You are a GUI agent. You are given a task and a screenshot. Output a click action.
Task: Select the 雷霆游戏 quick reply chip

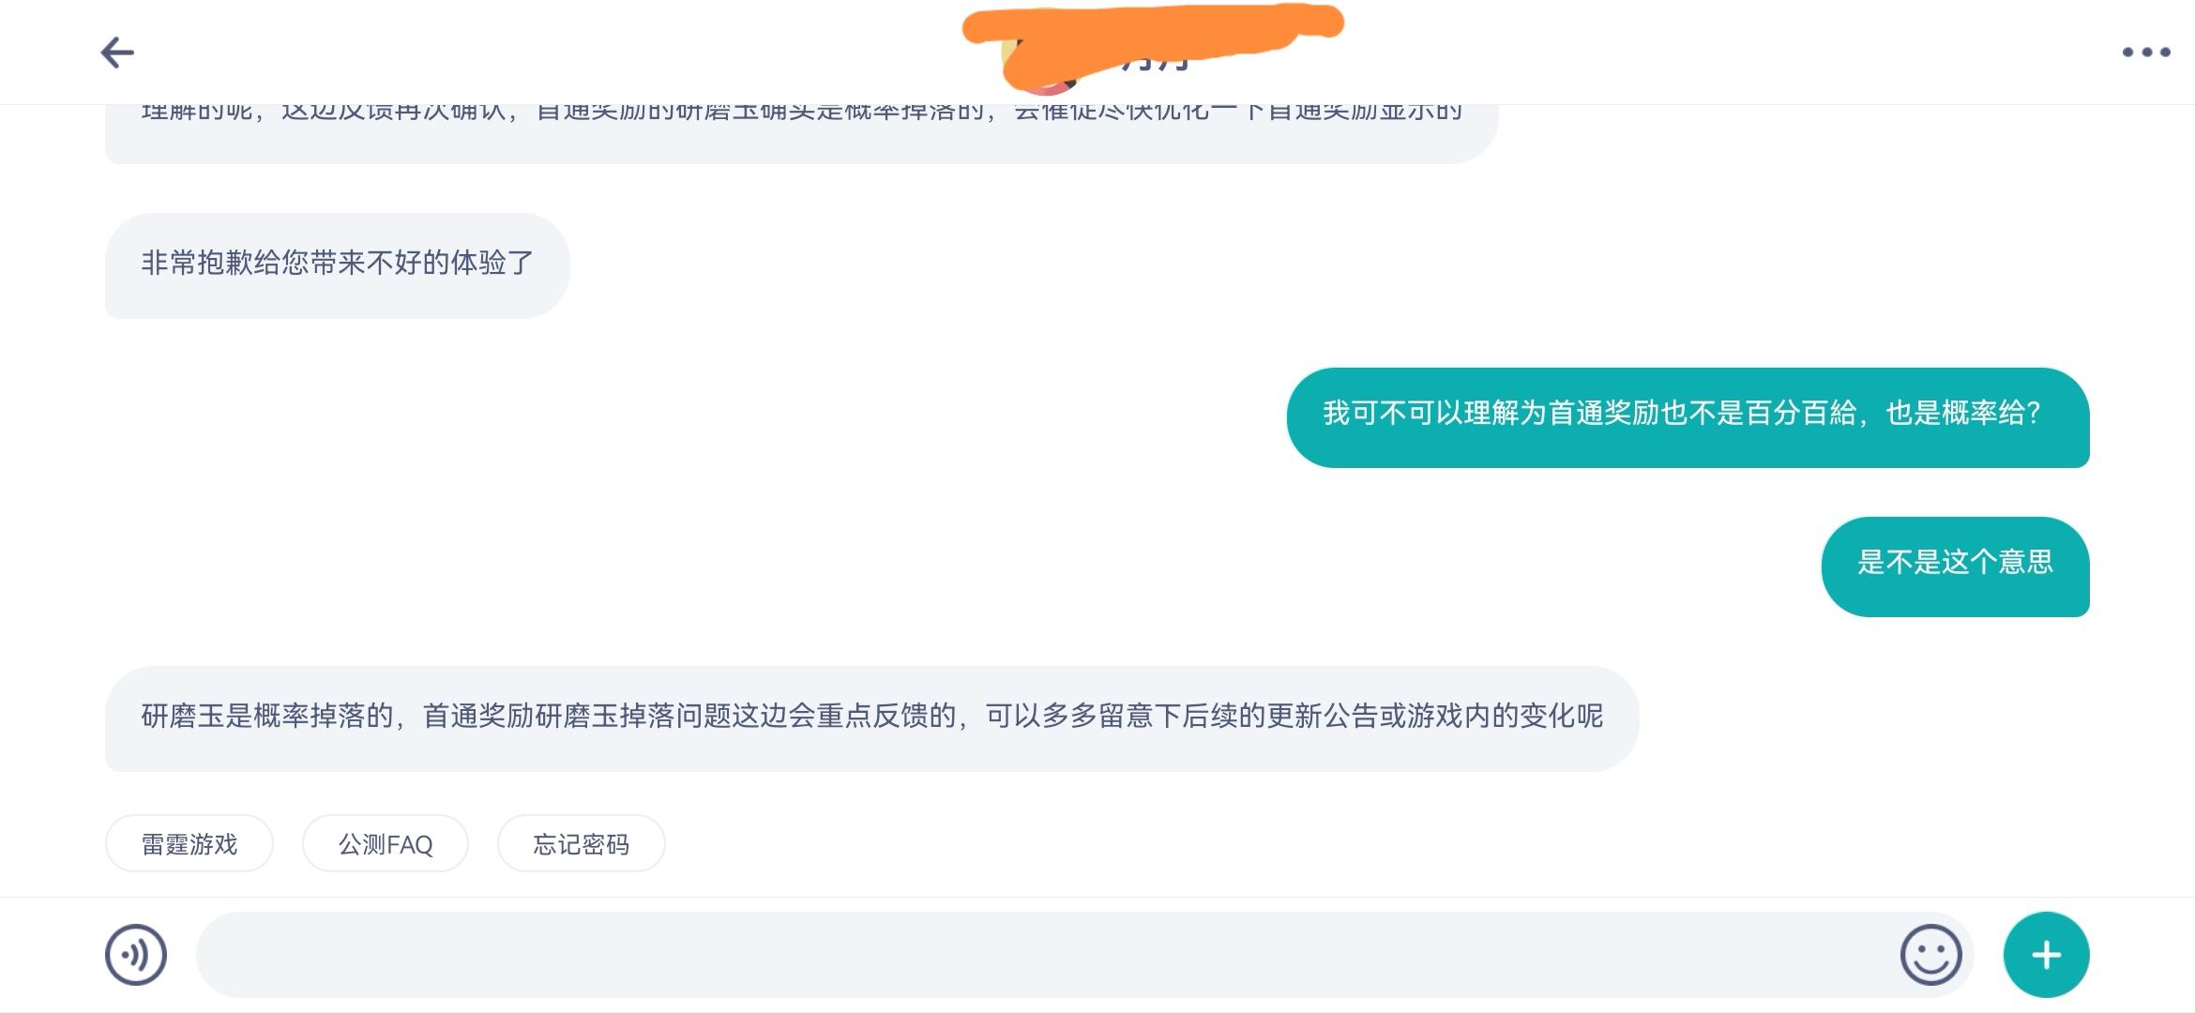pos(189,844)
